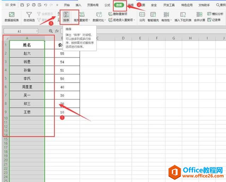Screen dimensions: 226x182
Task: Click the 查找 search icon
Action: (x=218, y=5)
